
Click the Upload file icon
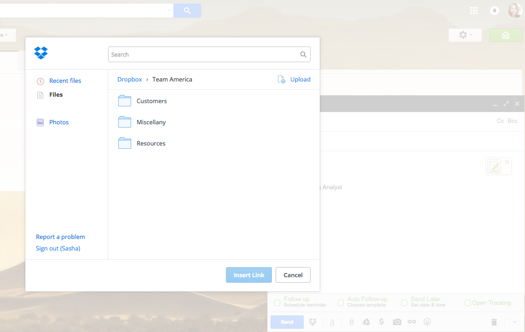click(x=281, y=79)
